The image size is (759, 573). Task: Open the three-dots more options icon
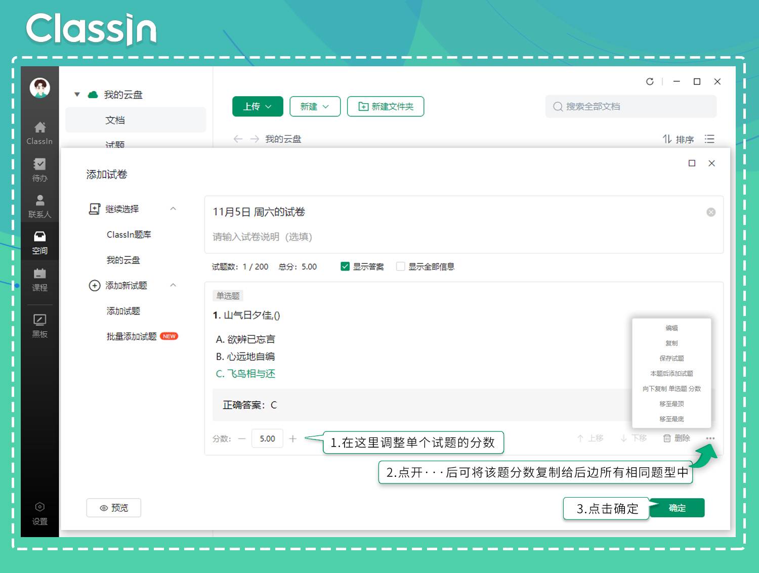click(x=710, y=438)
